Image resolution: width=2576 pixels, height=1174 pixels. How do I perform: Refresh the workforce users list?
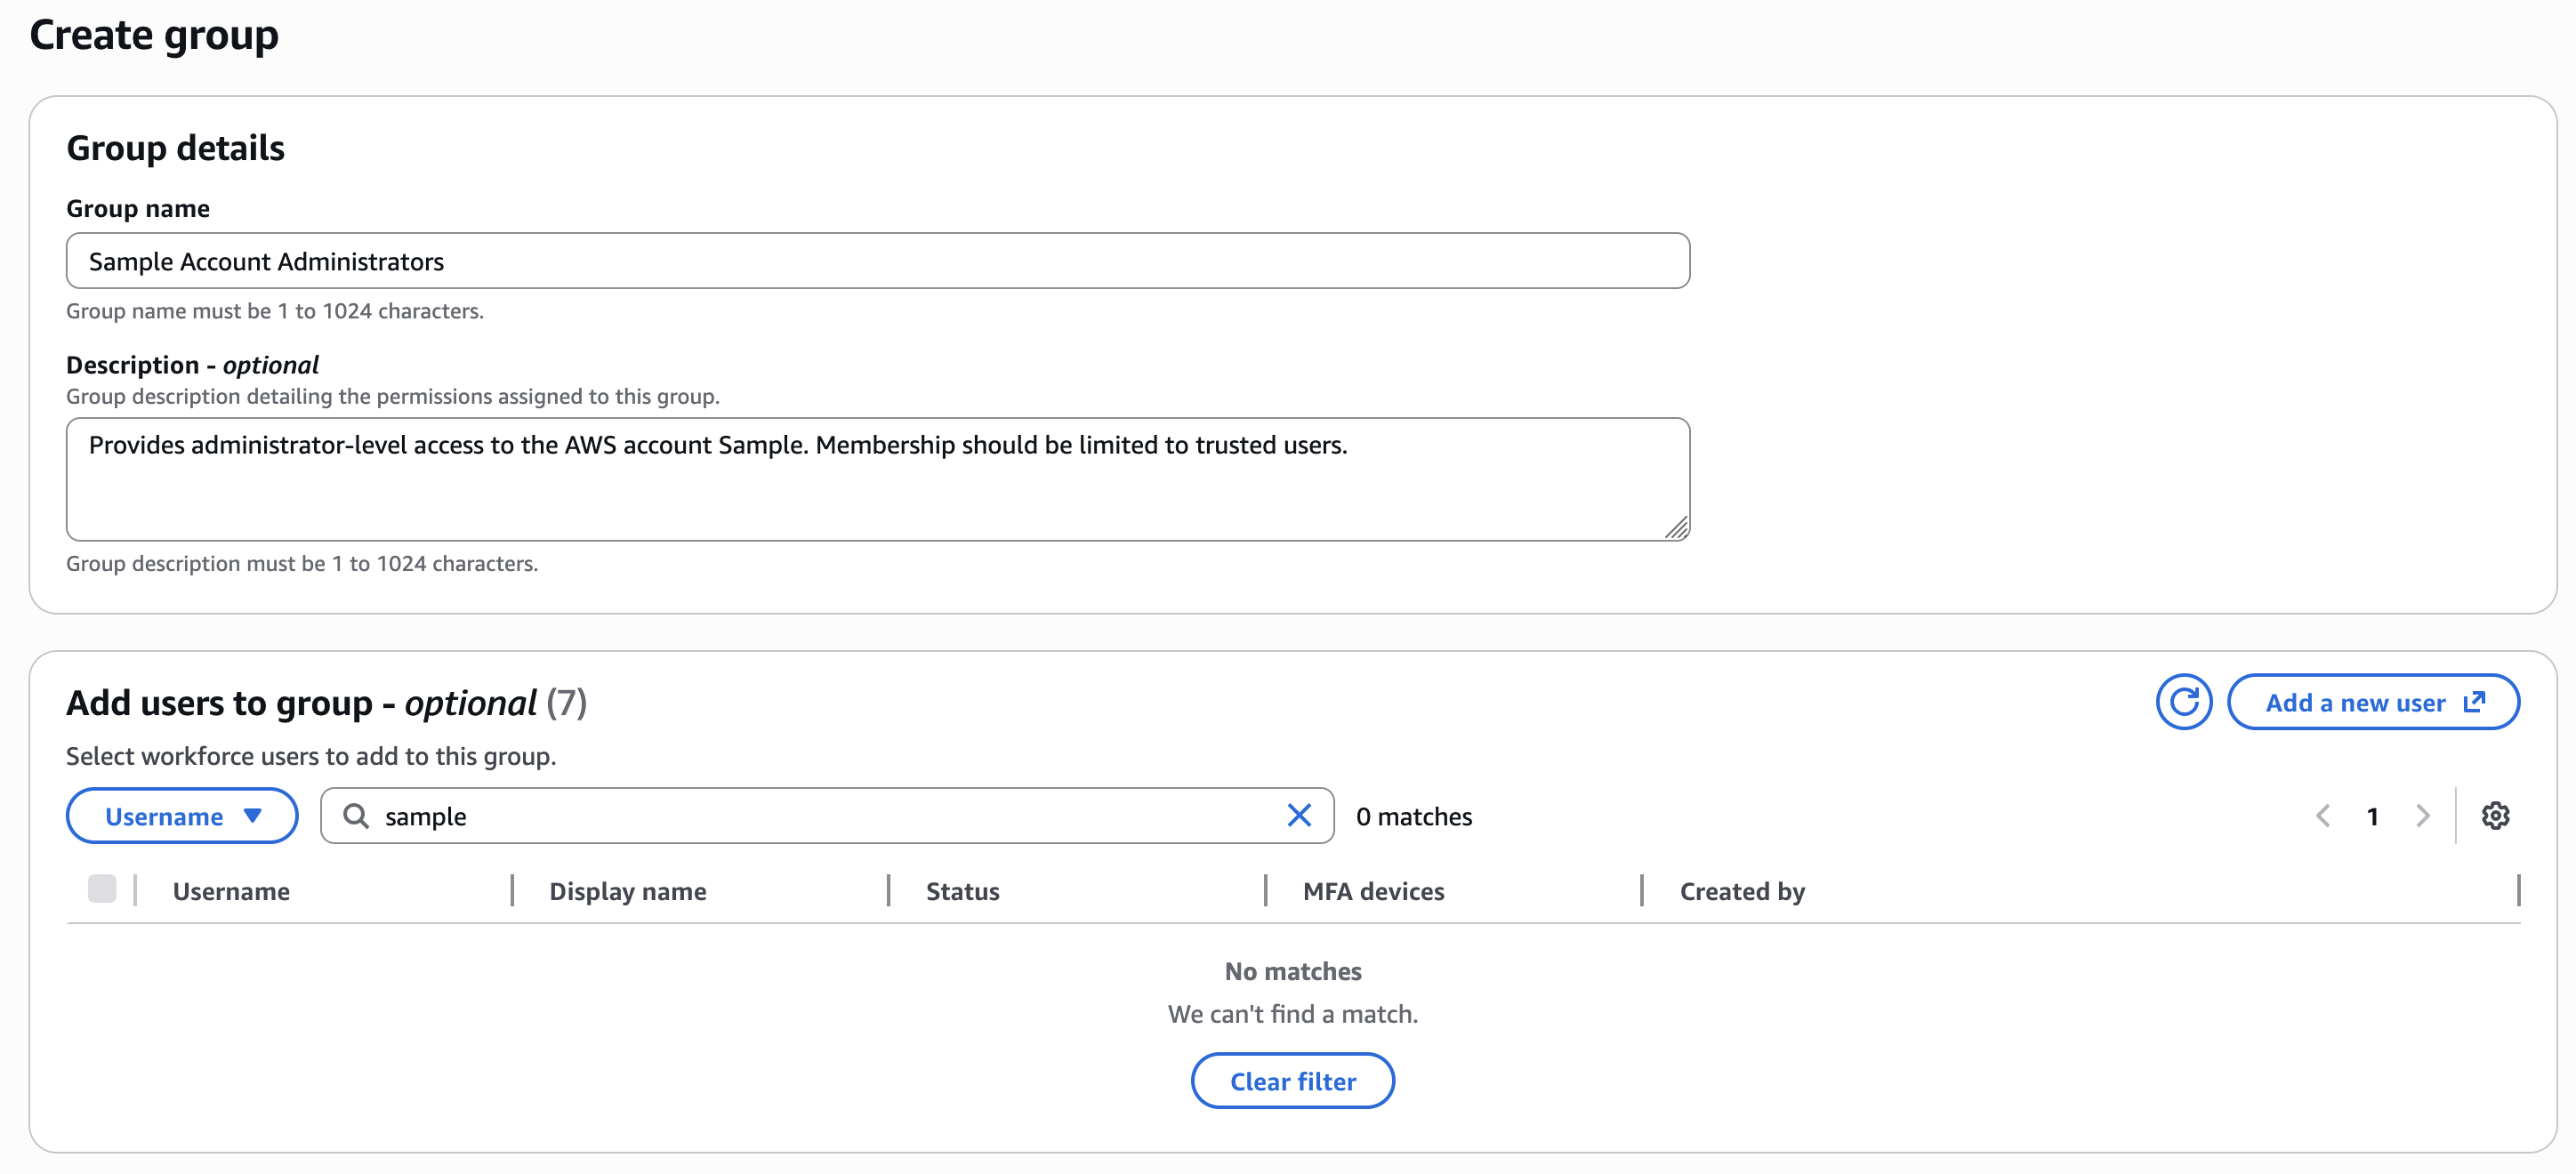(x=2184, y=702)
